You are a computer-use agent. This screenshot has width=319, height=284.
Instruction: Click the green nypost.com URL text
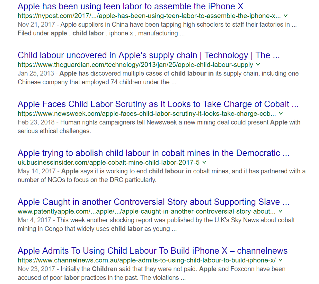tap(149, 16)
